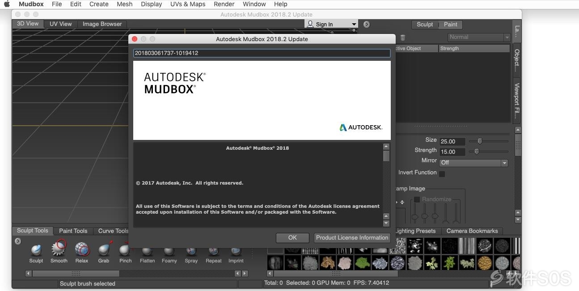Click the trash icon in Layers panel

402,38
